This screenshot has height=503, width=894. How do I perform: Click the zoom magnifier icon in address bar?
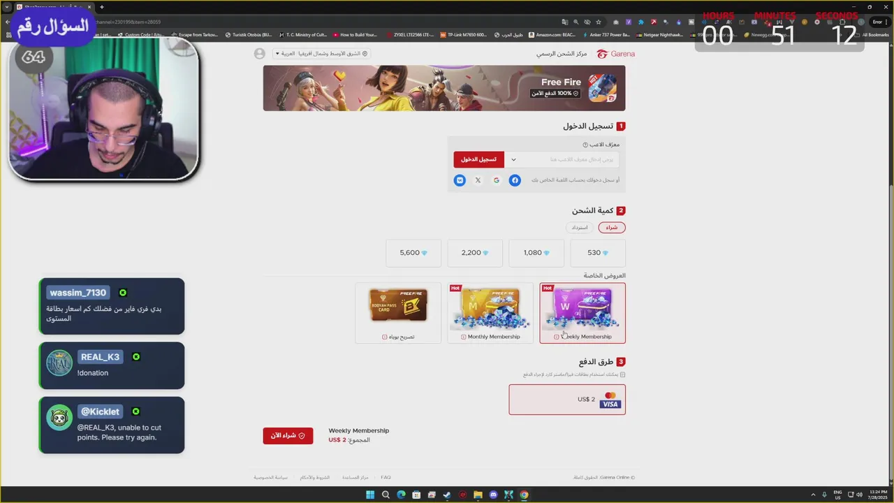coord(576,22)
